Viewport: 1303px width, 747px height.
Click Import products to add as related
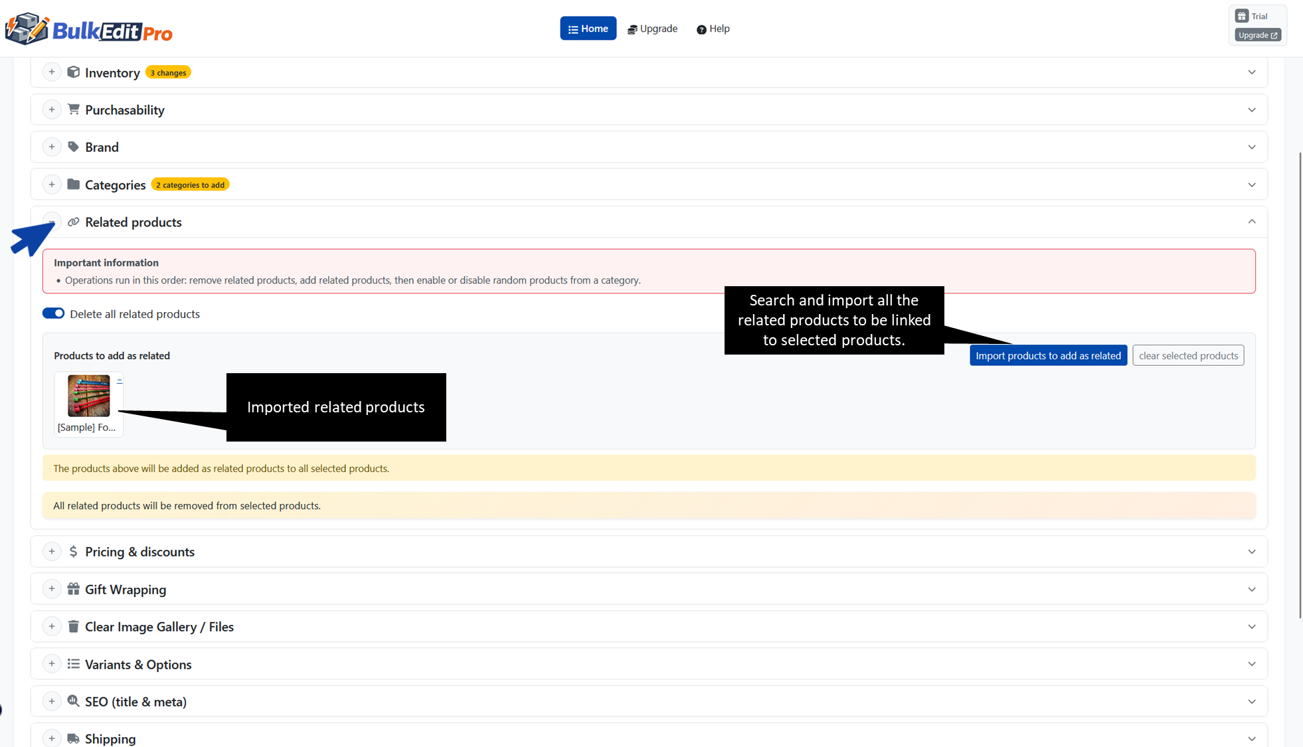tap(1048, 355)
